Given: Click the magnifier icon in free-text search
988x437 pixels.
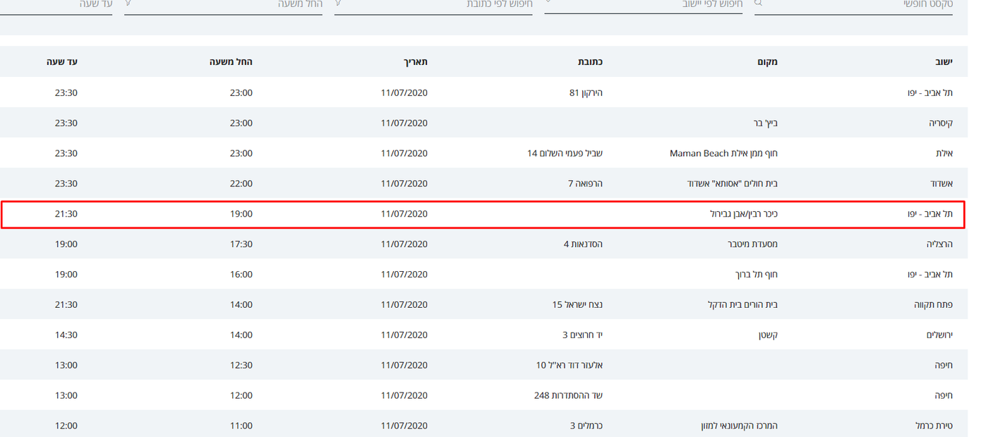Looking at the screenshot, I should coord(759,4).
